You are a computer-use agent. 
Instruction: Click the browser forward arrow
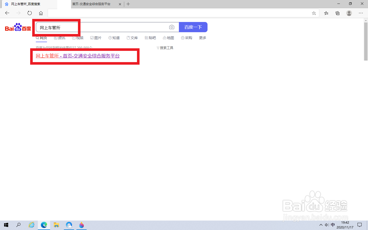[18, 13]
